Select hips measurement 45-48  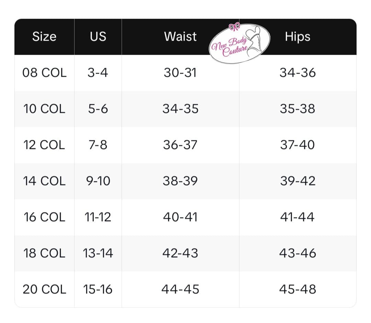[x=297, y=290]
